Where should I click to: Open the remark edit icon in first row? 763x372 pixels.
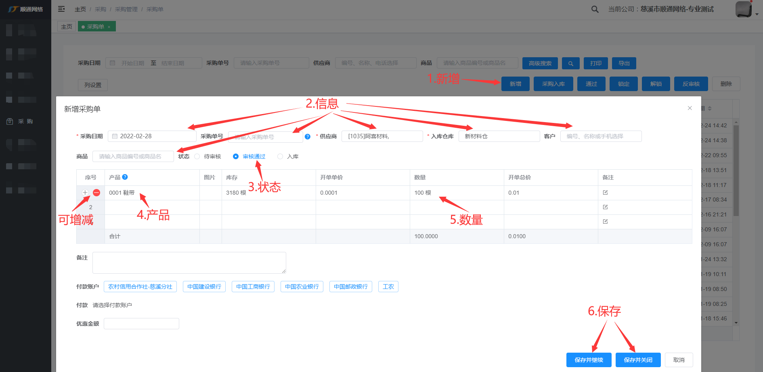click(605, 193)
